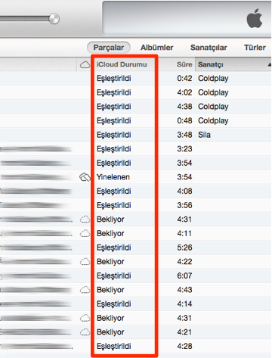The height and width of the screenshot is (358, 272).
Task: Click the cloud icon in the 4:43 row
Action: [x=85, y=290]
